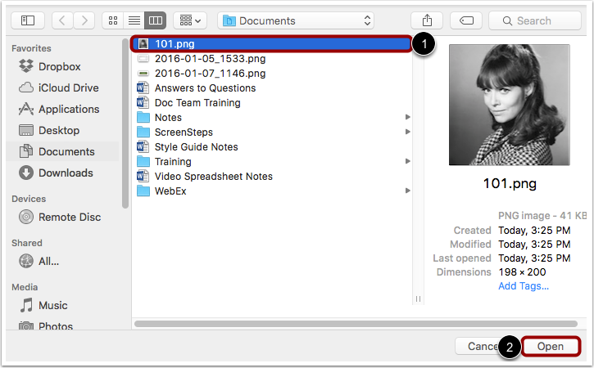The height and width of the screenshot is (368, 594).
Task: Click the Edit Tags toolbar button
Action: click(x=466, y=20)
